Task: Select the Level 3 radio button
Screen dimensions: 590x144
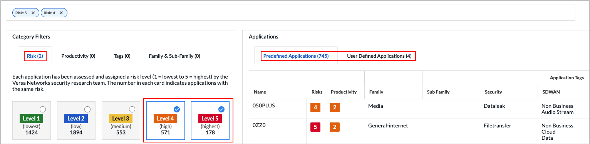Action: [x=132, y=109]
